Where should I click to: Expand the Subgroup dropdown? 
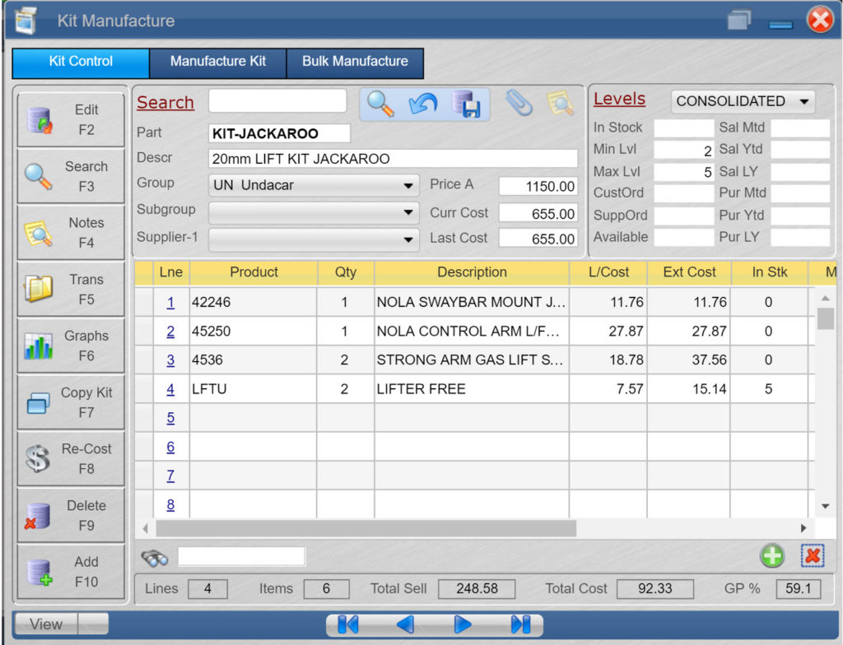pyautogui.click(x=314, y=212)
